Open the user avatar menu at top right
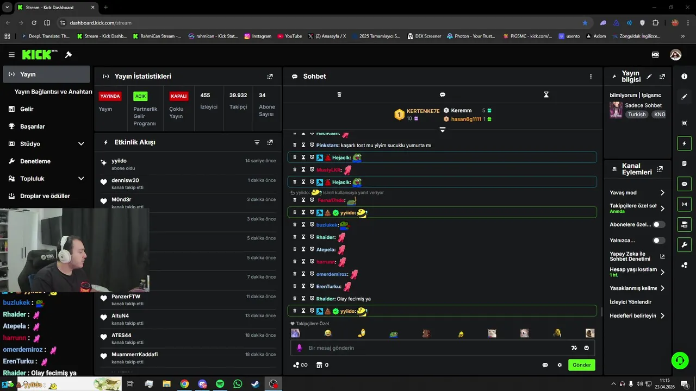Screen dimensions: 696x391 click(675, 55)
